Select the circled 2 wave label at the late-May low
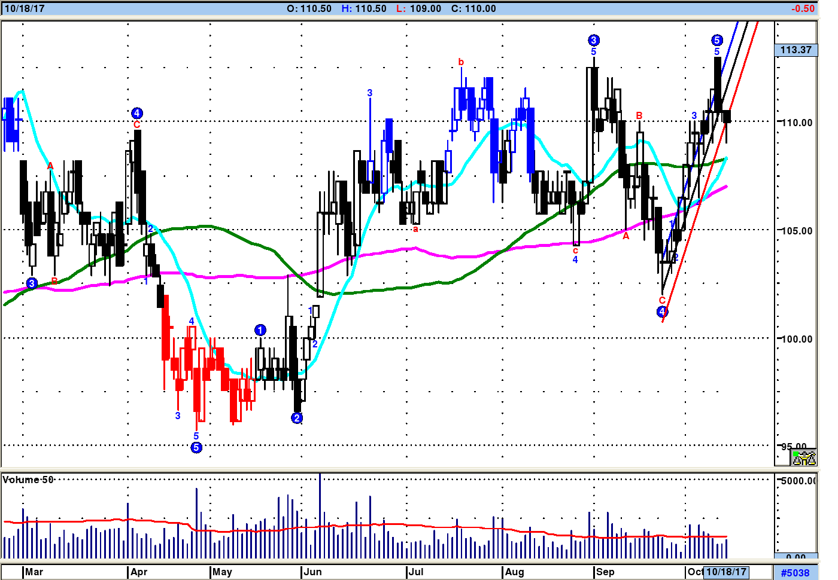Image resolution: width=838 pixels, height=580 pixels. tap(297, 418)
